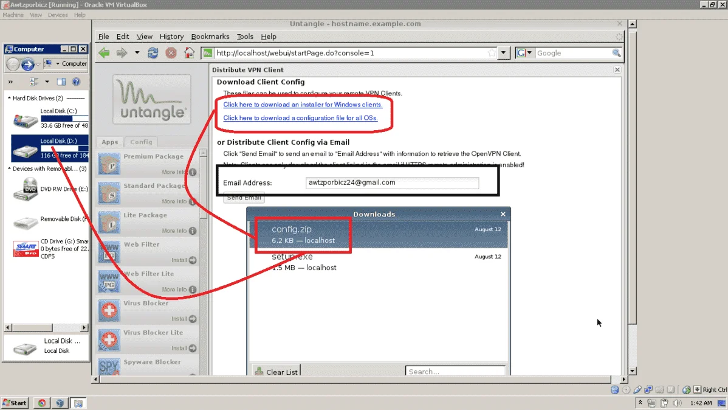Open Explorer change-view dropdown arrow
This screenshot has width=728, height=410.
[47, 82]
